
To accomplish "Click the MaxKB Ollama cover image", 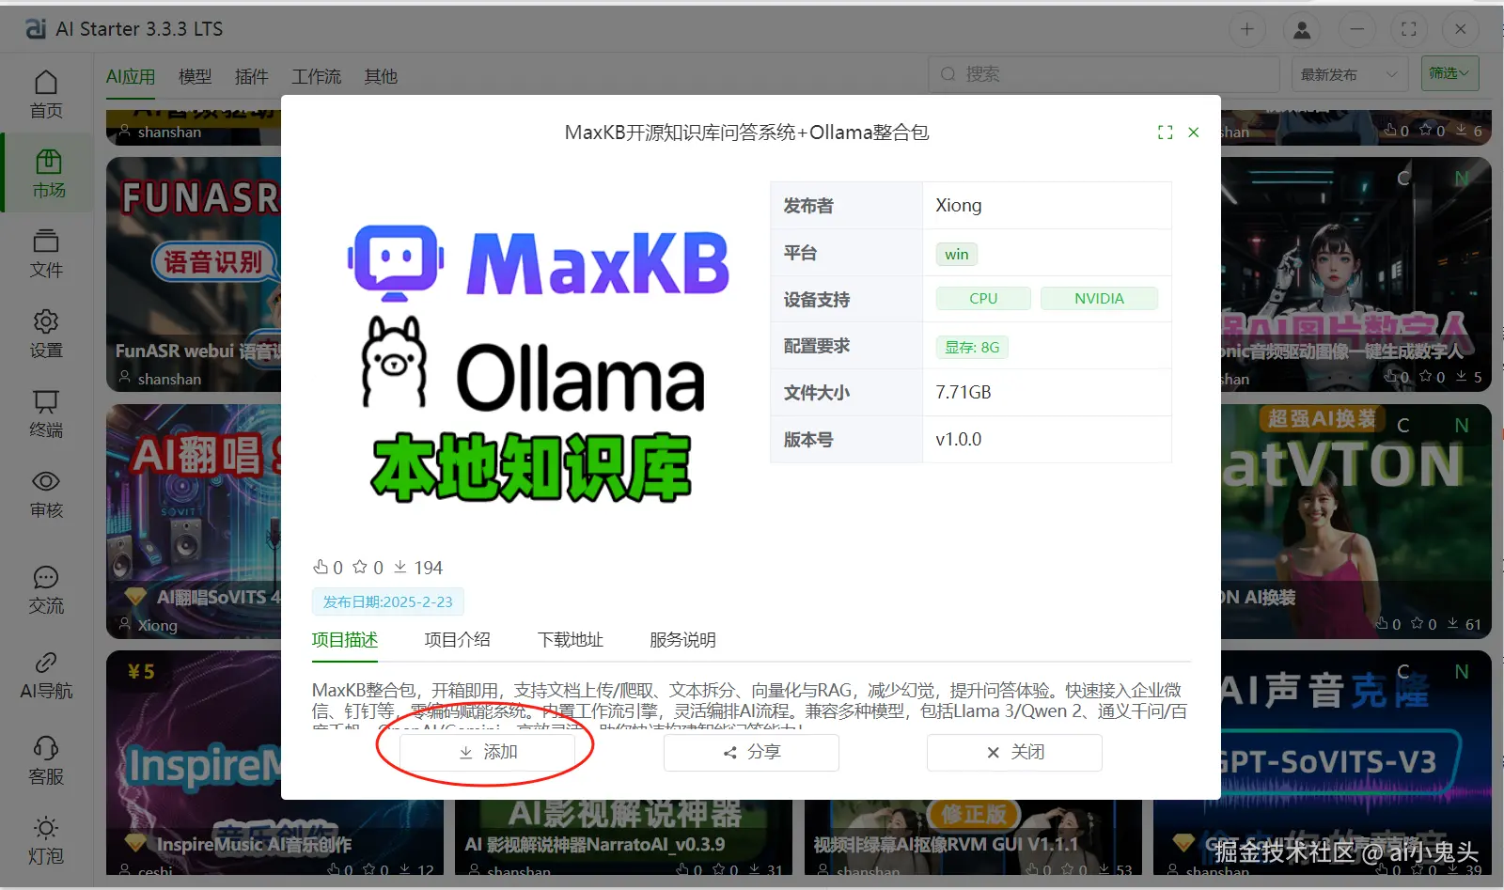I will click(x=539, y=364).
